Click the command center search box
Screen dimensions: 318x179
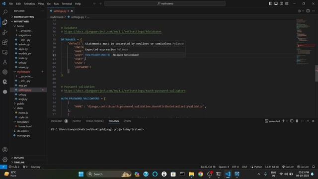pos(165,3)
